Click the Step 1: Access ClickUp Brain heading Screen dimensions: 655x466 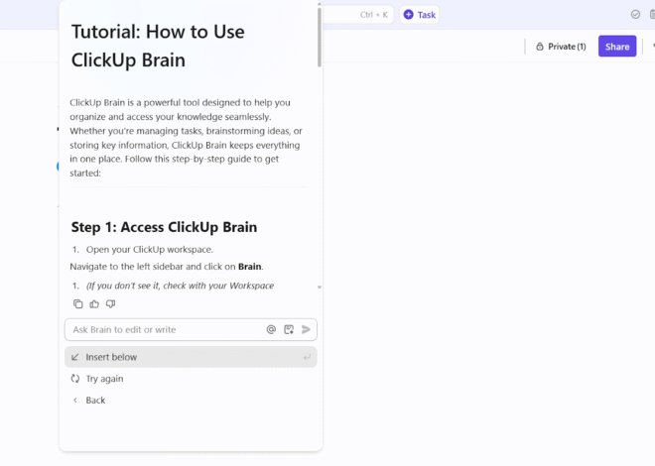coord(164,227)
